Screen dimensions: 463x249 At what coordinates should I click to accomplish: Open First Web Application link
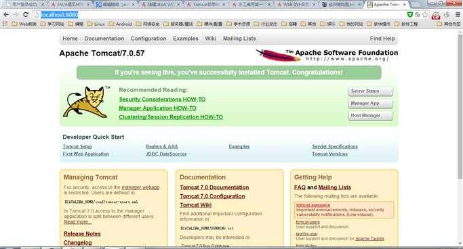pos(85,154)
